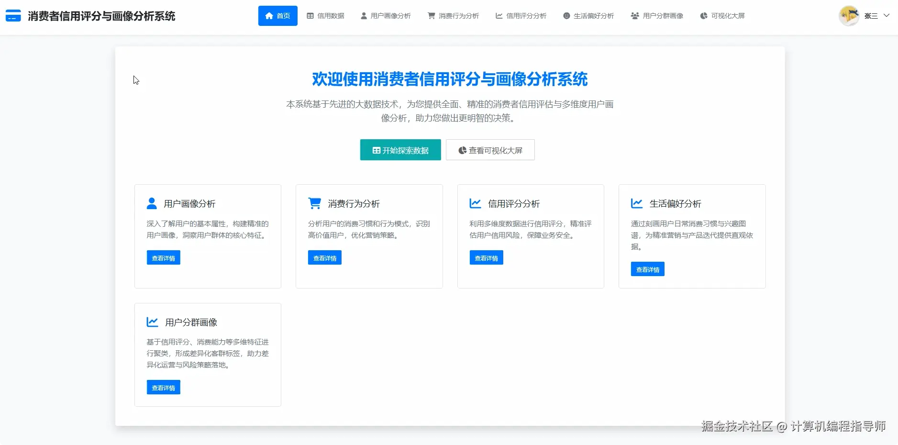Click the welcome heading 欢迎使用消费者信用评分与画像分析系统
This screenshot has height=445, width=898.
coord(450,79)
